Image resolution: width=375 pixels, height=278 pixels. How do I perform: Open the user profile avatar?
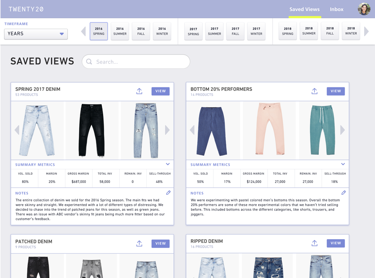pos(364,9)
